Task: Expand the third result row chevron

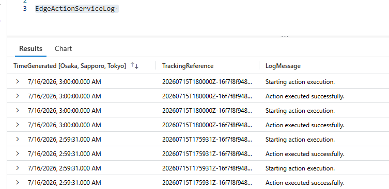Action: tap(18, 110)
